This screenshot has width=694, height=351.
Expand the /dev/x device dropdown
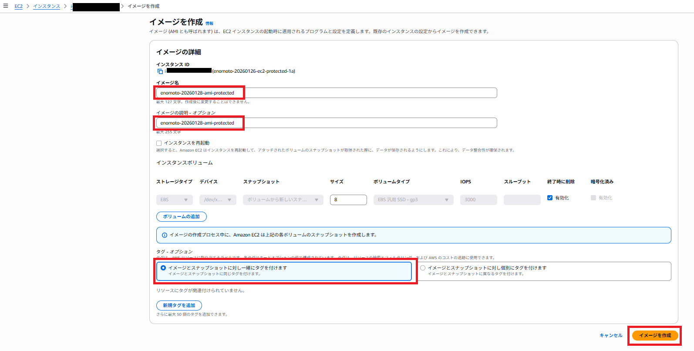coord(218,200)
